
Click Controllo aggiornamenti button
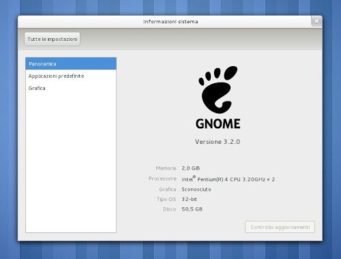[280, 227]
